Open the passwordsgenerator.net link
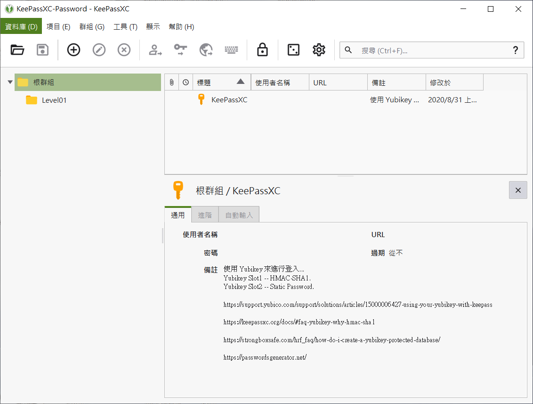Viewport: 533px width, 404px height. click(x=265, y=357)
